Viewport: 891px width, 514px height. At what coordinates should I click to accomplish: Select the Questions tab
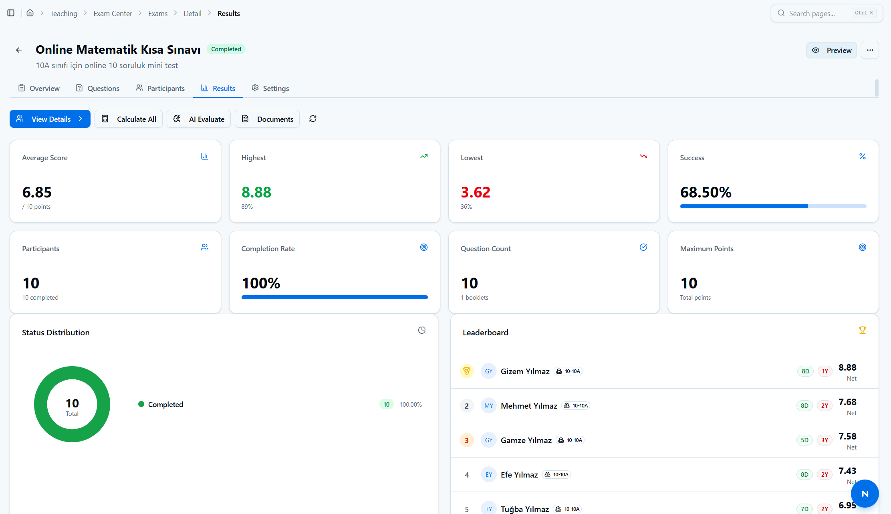point(98,89)
